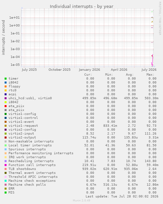
Task: Click the yellow rtc0 legend color square
Action: pyautogui.click(x=6, y=90)
